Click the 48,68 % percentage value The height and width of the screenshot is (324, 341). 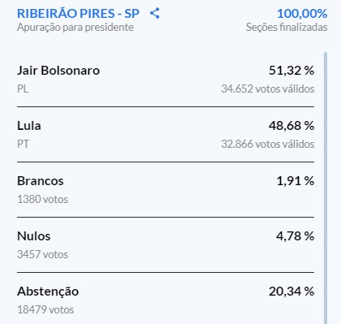click(291, 126)
